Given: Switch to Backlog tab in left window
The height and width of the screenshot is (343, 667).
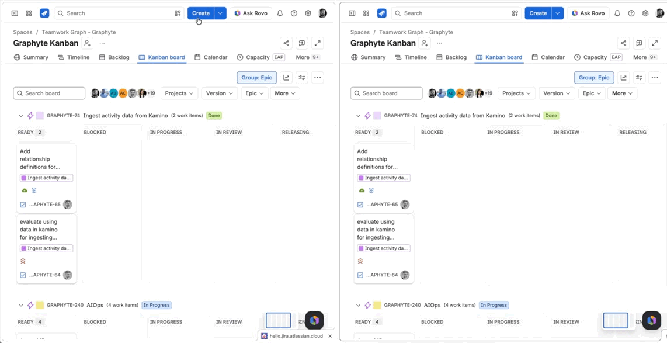Looking at the screenshot, I should [x=114, y=57].
